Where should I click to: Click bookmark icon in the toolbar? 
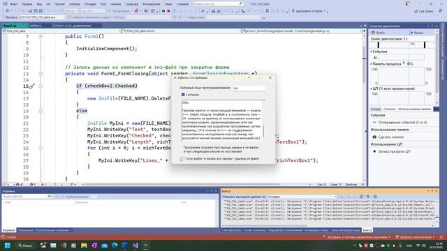coord(267,11)
